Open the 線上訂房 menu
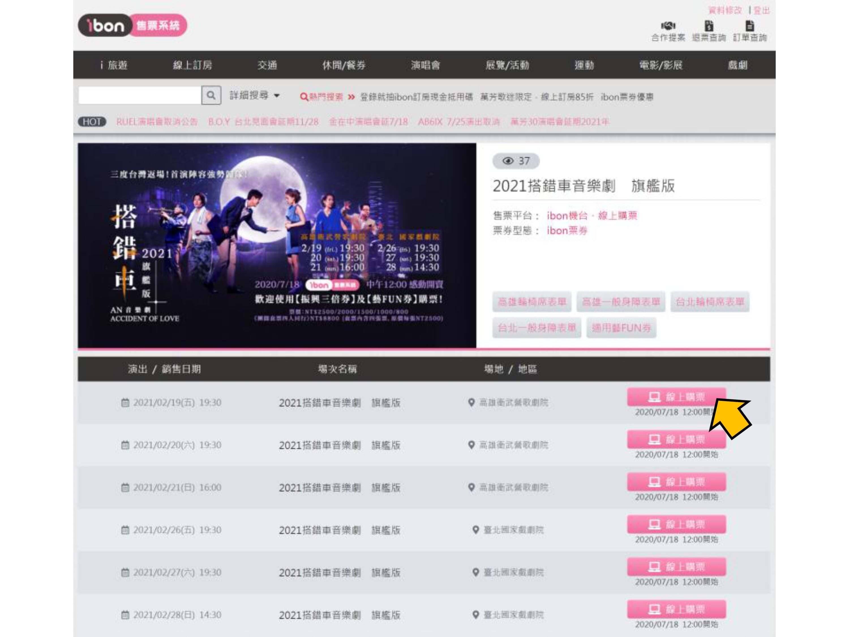This screenshot has width=849, height=637. (x=193, y=65)
